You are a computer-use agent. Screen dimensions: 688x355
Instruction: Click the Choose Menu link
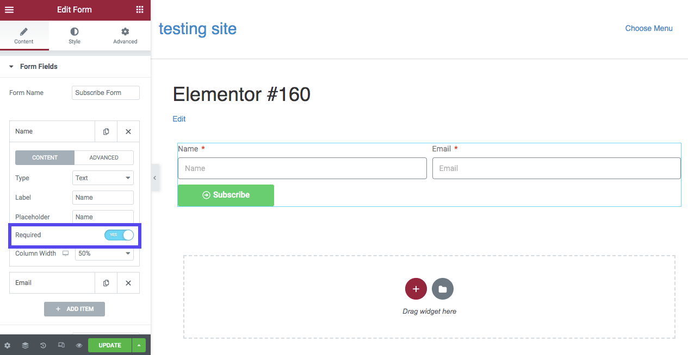(648, 28)
